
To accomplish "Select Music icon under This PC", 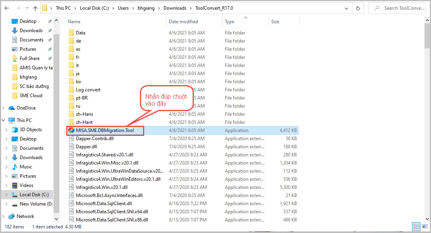I will 15,167.
